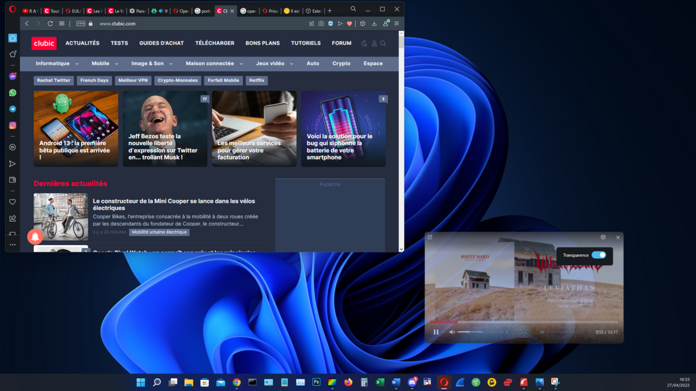Viewport: 696px width, 391px height.
Task: Open the Player panel in Opera's sidebar
Action: [x=13, y=147]
